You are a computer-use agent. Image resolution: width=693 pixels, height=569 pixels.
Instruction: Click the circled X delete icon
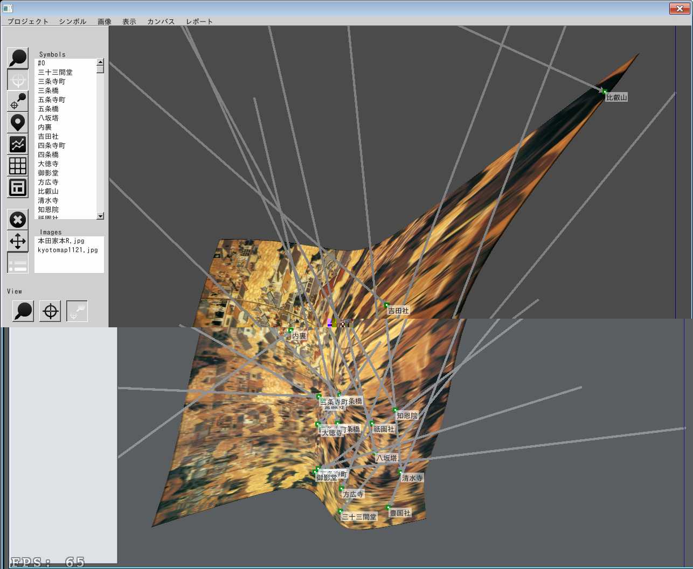pyautogui.click(x=18, y=220)
